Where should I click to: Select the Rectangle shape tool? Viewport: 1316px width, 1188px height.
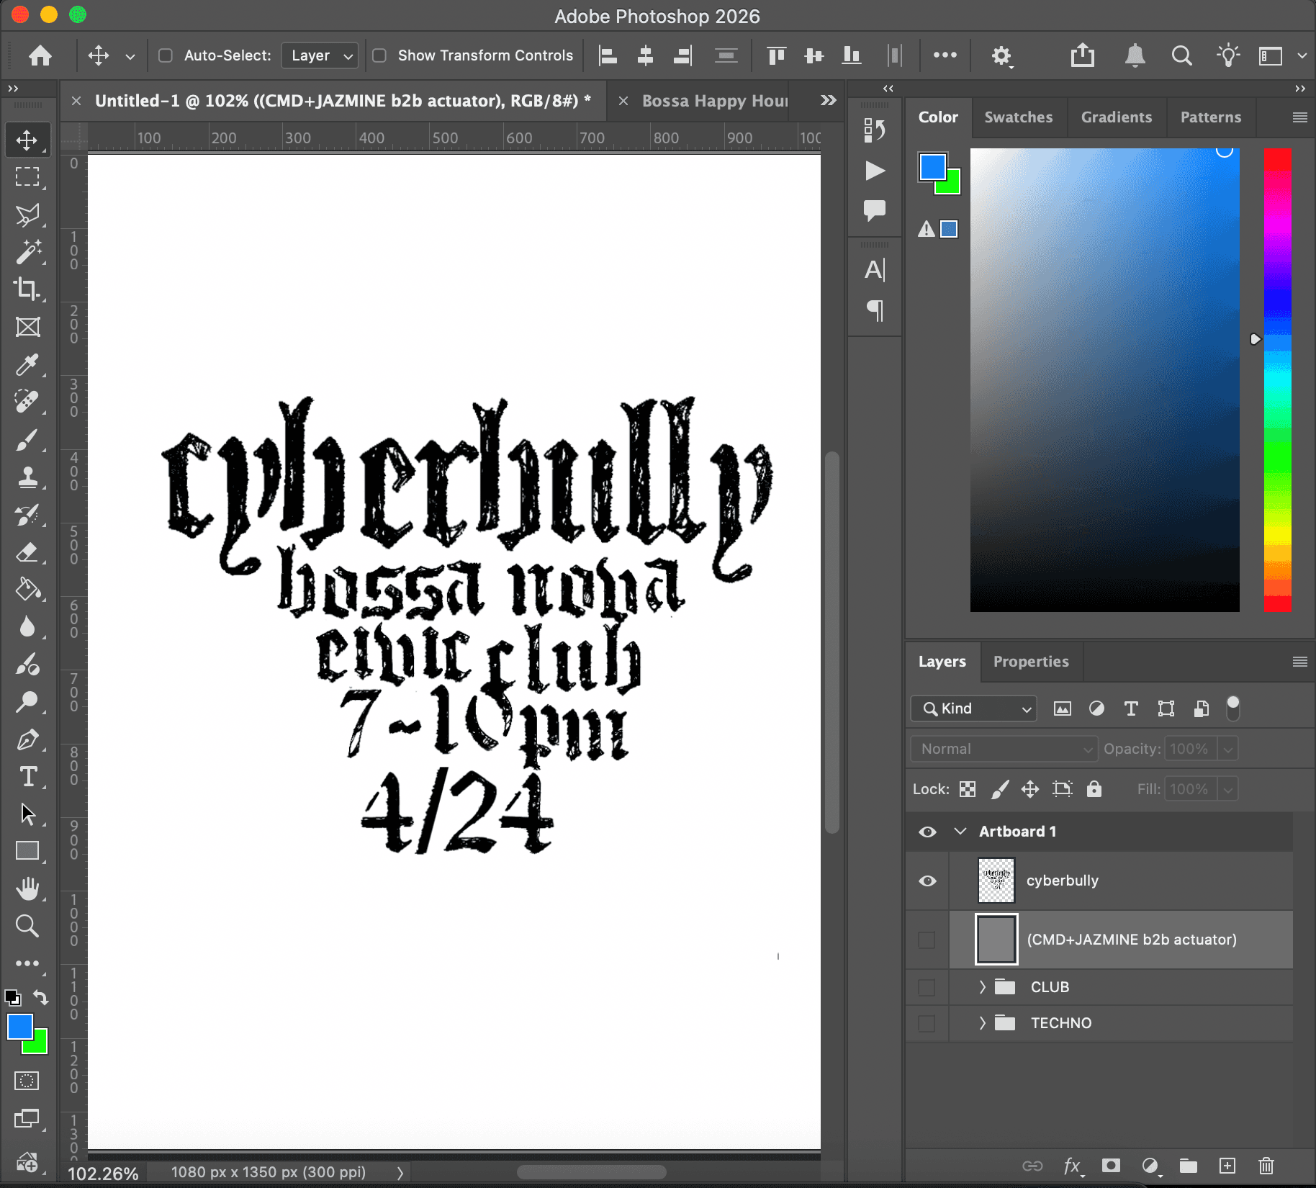tap(27, 851)
